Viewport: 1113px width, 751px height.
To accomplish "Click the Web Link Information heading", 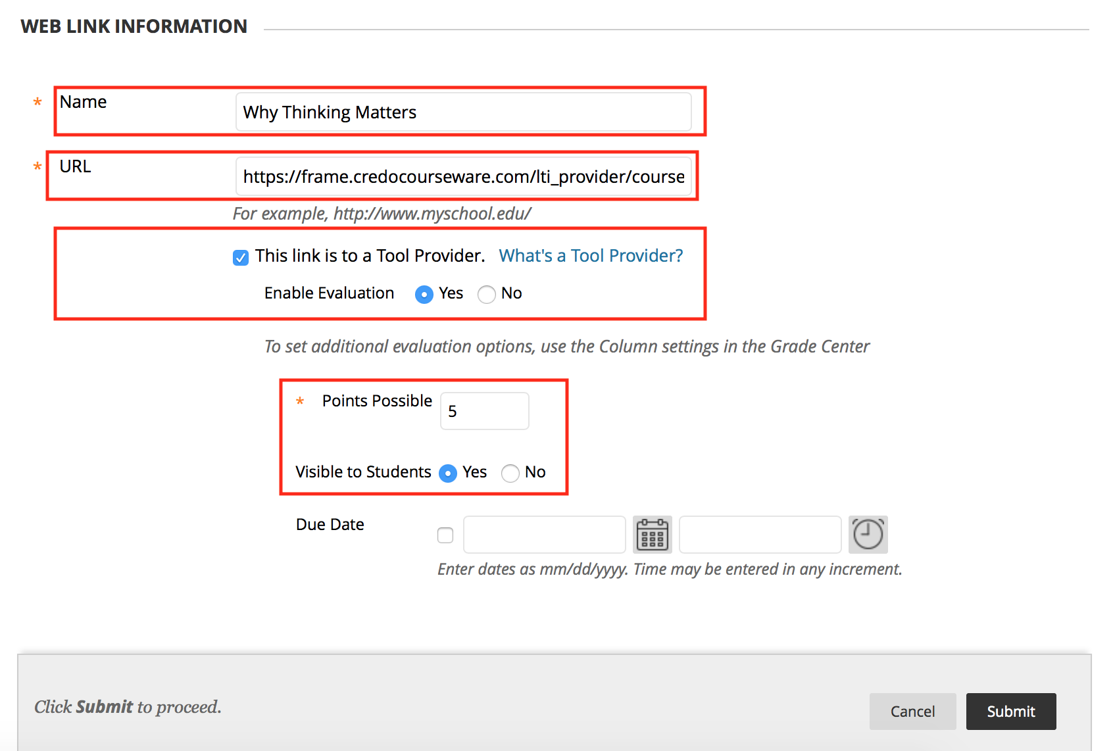I will pos(134,26).
